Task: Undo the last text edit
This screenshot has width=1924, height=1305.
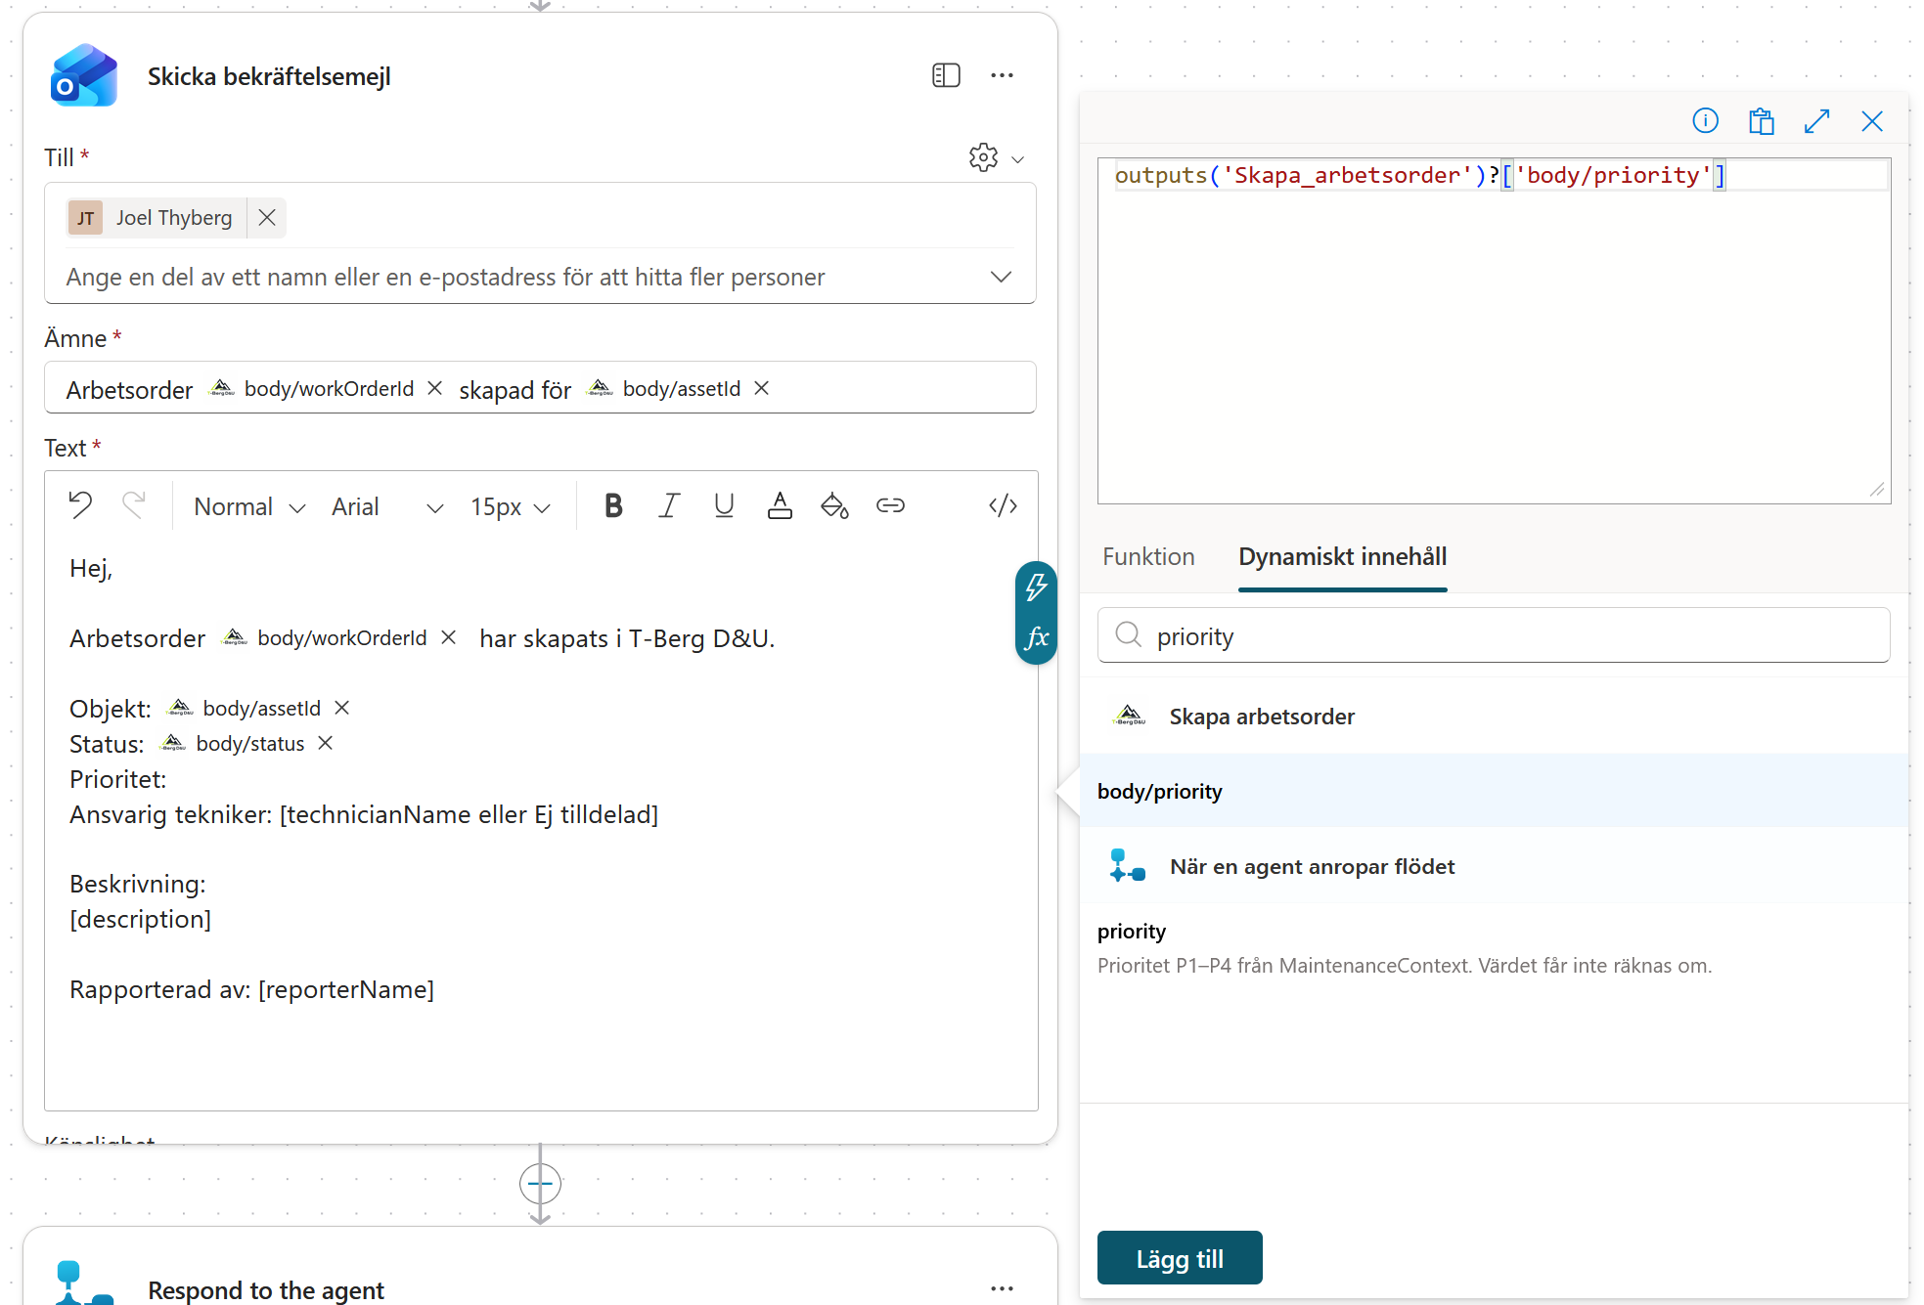Action: (80, 505)
